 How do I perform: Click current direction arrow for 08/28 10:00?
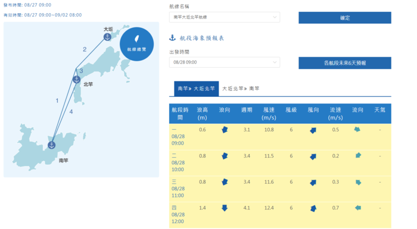click(x=358, y=155)
